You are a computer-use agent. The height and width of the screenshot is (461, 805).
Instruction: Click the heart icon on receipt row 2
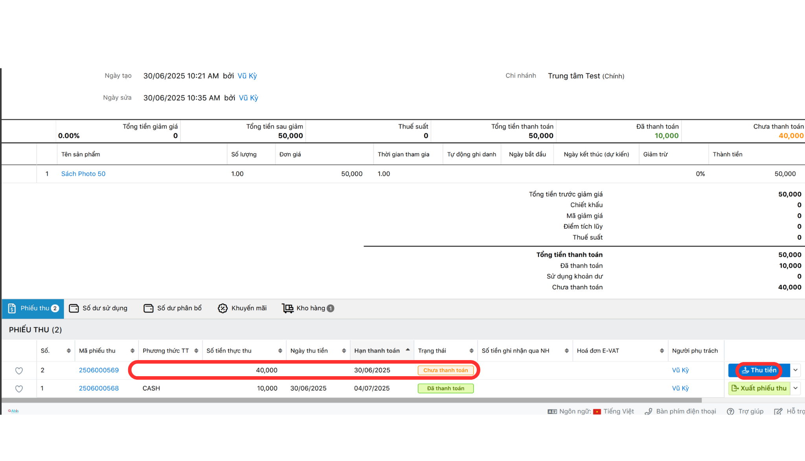(19, 371)
